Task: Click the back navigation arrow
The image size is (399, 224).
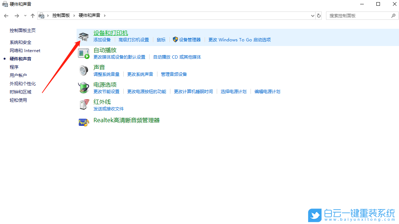Action: coord(6,15)
